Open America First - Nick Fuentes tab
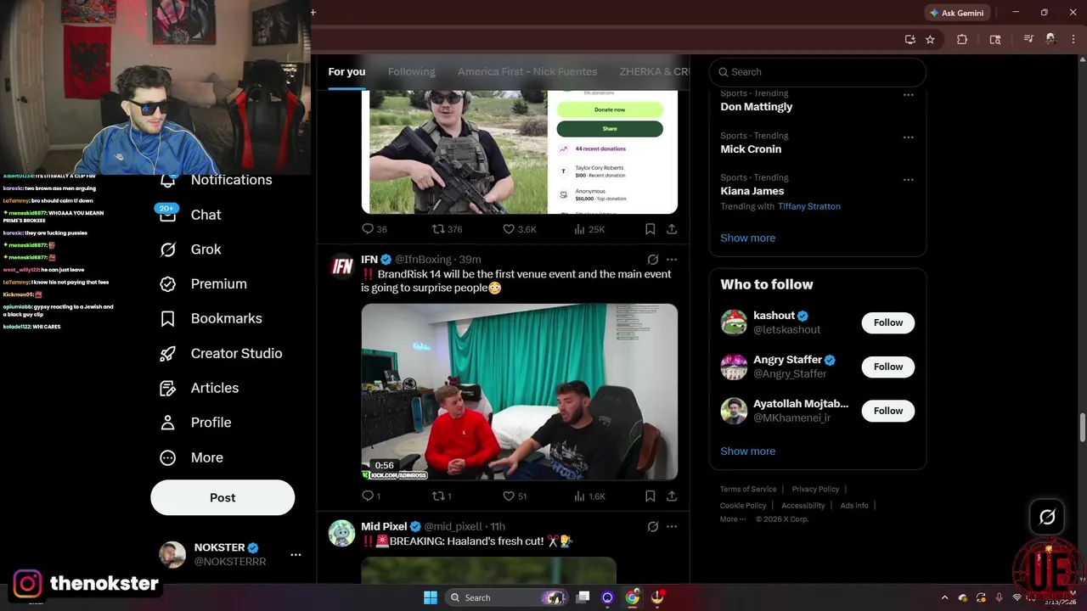This screenshot has height=611, width=1087. click(527, 72)
